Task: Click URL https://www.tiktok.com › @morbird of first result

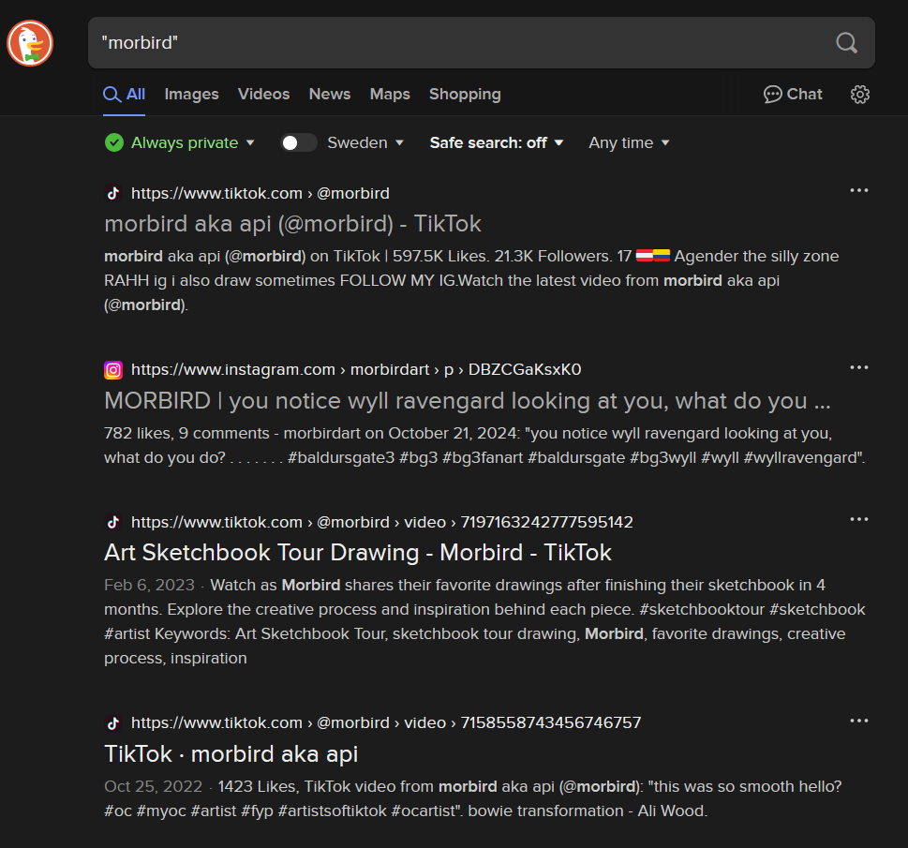Action: [260, 193]
